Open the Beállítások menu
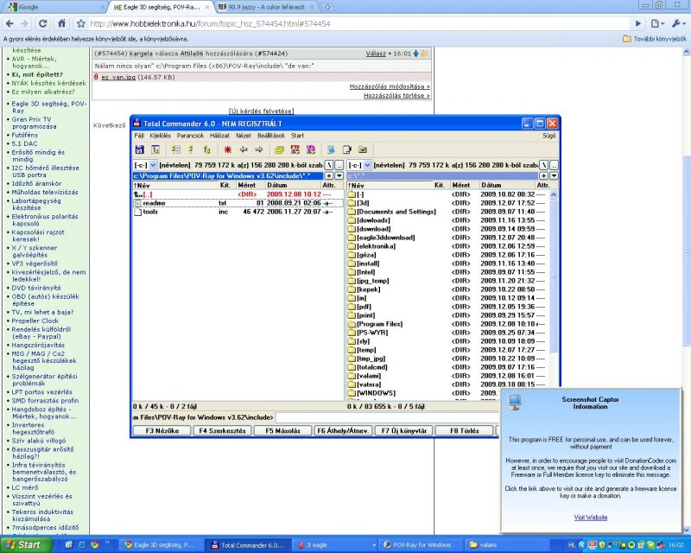691x553 pixels. [271, 136]
